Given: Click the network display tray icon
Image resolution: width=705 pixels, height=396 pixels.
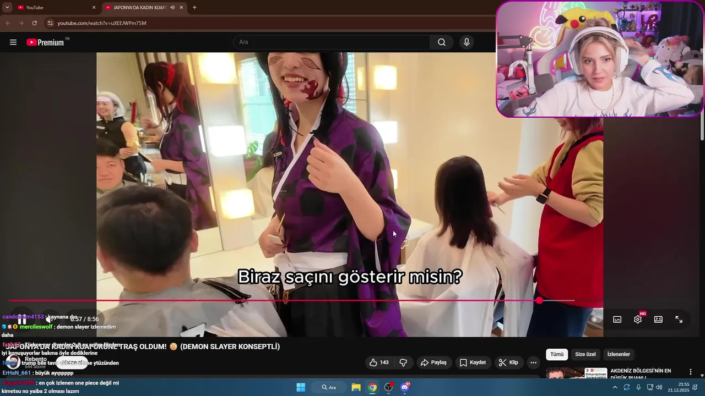Looking at the screenshot, I should (650, 387).
